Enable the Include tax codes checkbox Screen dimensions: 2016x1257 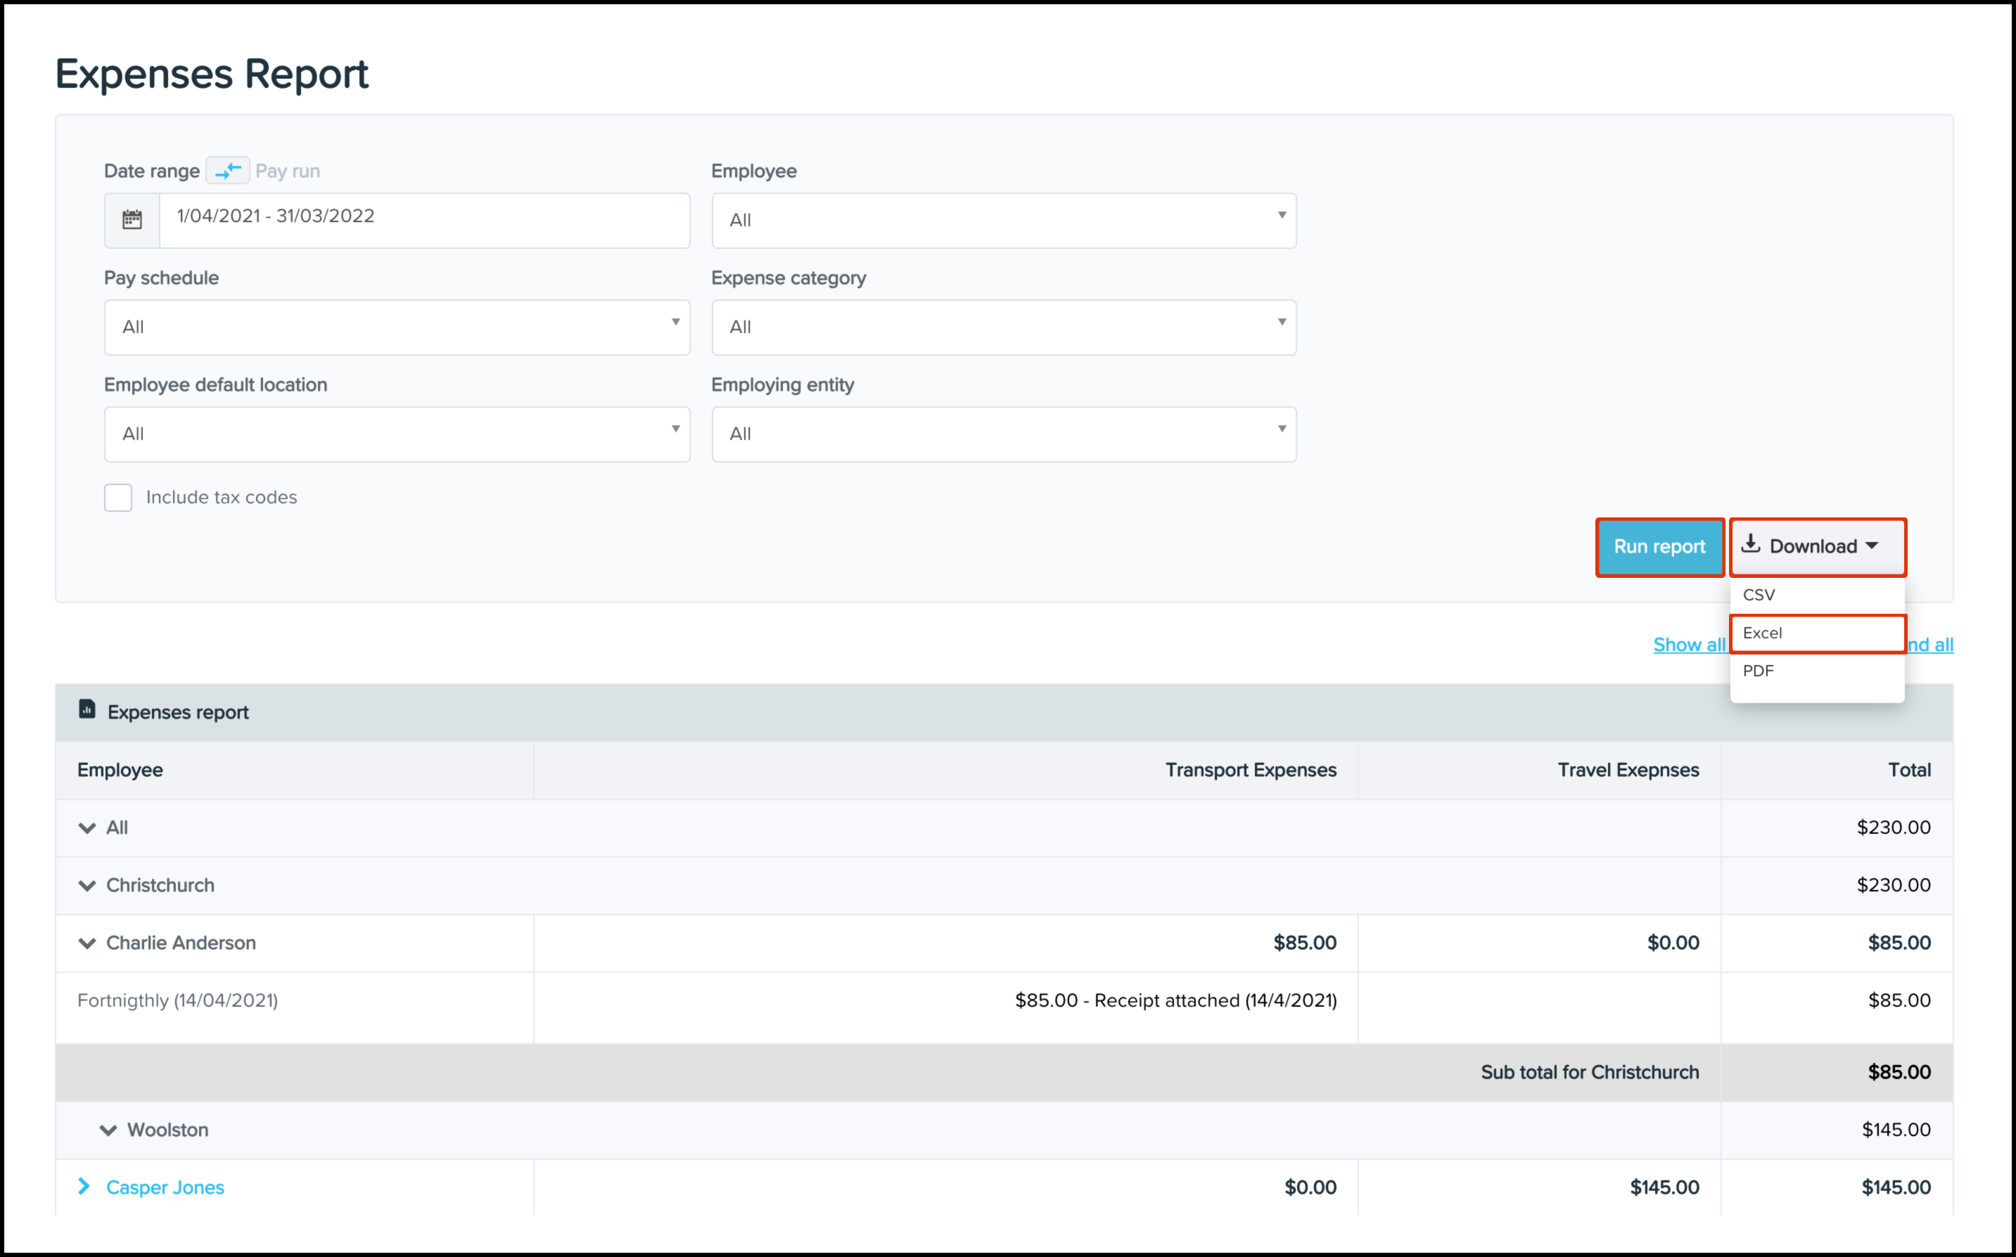tap(118, 497)
